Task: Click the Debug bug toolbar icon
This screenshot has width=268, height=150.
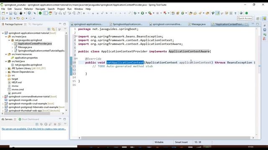Action: (x=135, y=13)
